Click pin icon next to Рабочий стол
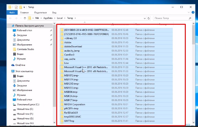198x127 pixels. [x=51, y=31]
